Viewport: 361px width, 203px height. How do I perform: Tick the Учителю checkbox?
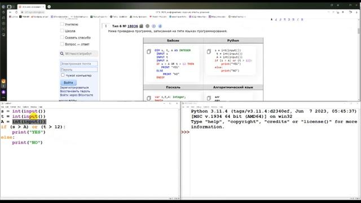[x=62, y=24]
